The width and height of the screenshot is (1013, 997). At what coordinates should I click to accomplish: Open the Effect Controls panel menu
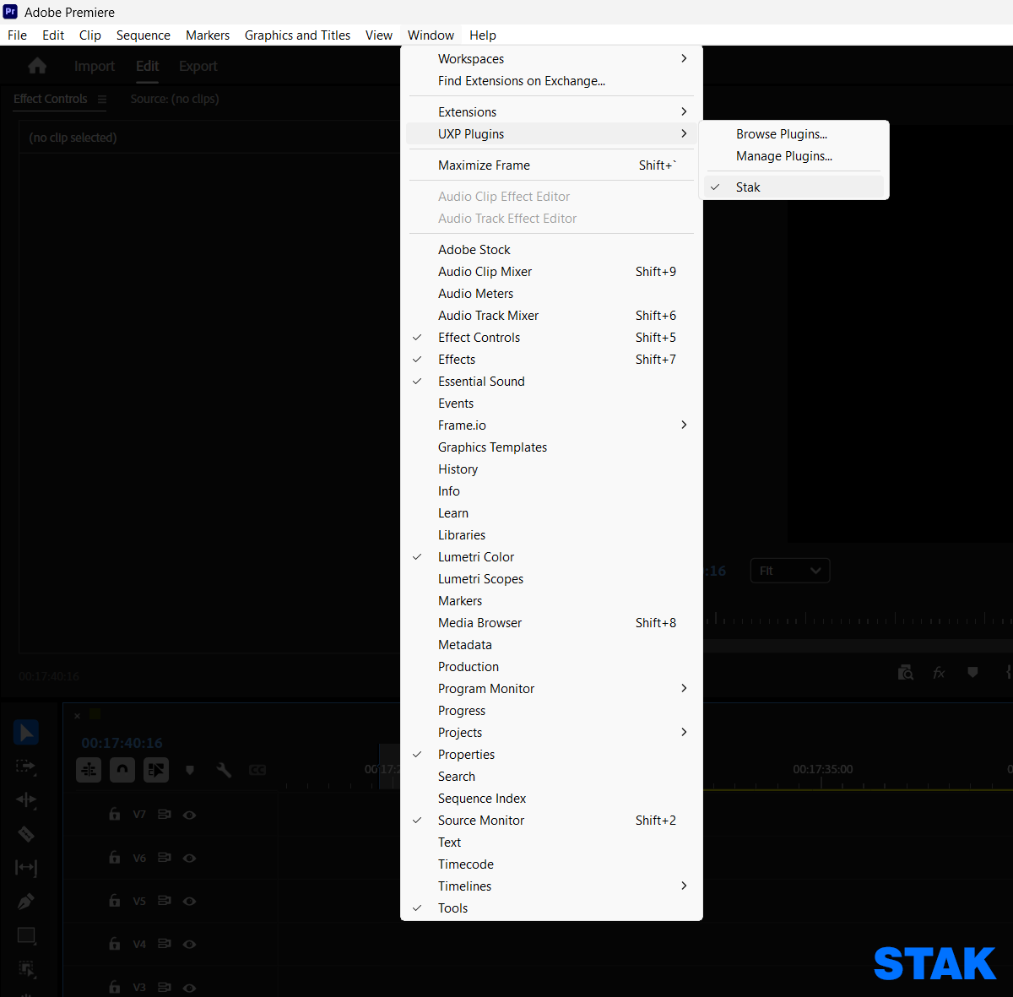click(x=102, y=99)
